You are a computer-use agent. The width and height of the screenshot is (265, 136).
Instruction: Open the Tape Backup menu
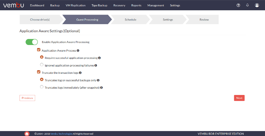point(99,5)
